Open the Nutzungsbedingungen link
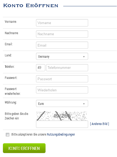This screenshot has height=157, width=117. click(x=61, y=134)
